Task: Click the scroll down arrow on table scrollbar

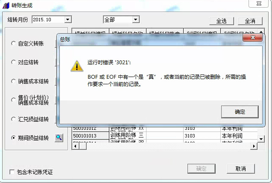Action: tap(261, 139)
